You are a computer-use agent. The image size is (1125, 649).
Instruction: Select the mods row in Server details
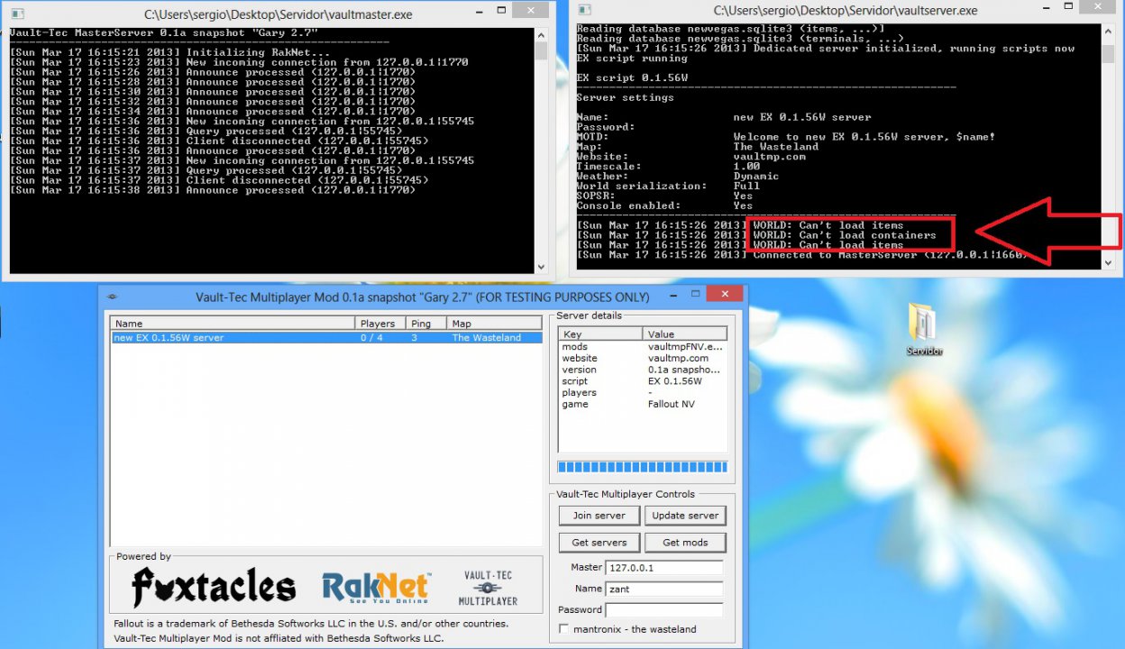(642, 347)
